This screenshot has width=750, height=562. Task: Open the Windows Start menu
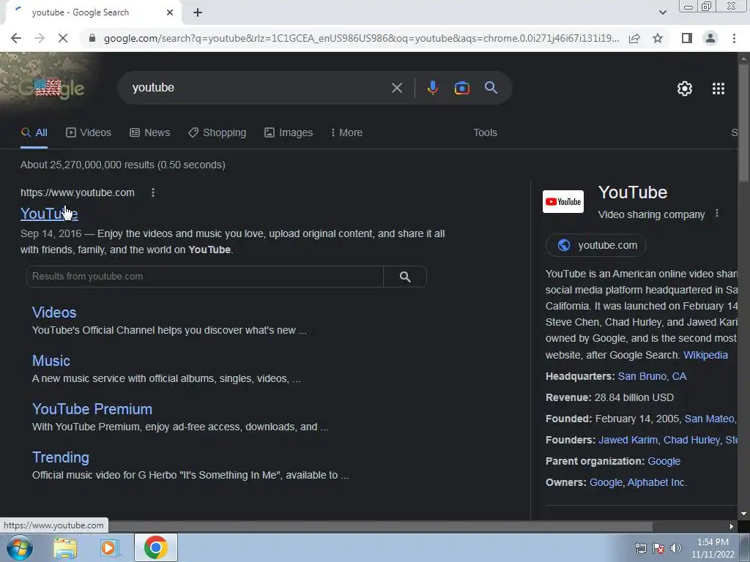click(x=19, y=547)
